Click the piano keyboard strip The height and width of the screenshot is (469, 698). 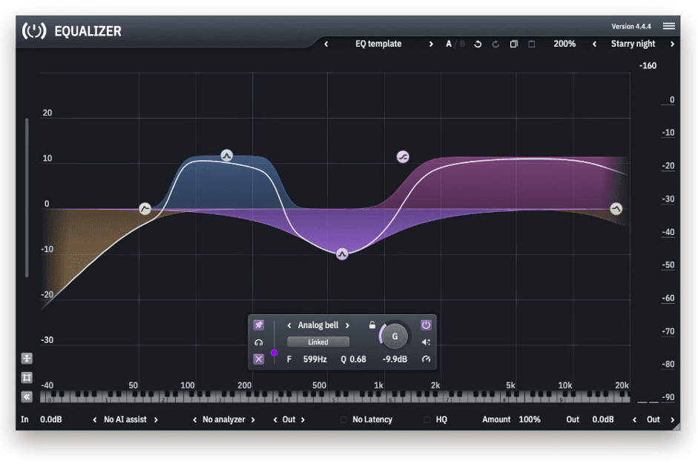tap(335, 396)
